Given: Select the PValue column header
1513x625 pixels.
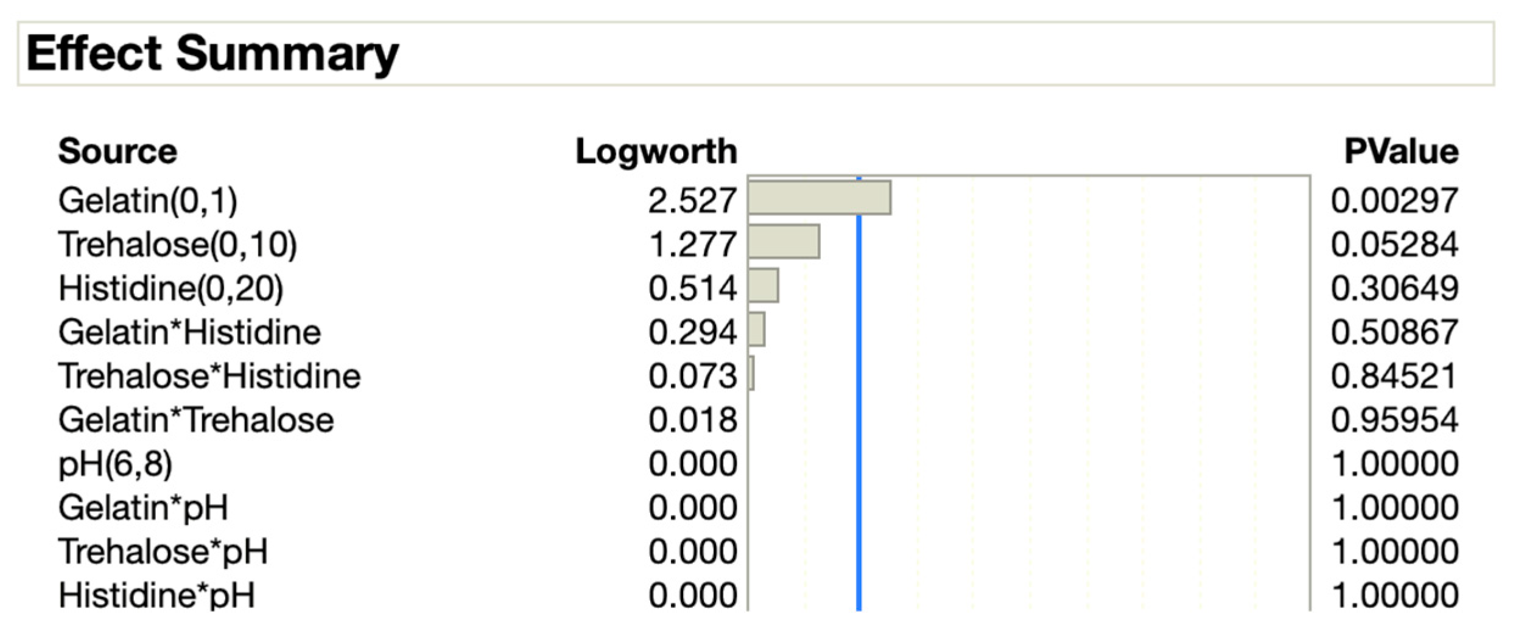Looking at the screenshot, I should point(1401,151).
